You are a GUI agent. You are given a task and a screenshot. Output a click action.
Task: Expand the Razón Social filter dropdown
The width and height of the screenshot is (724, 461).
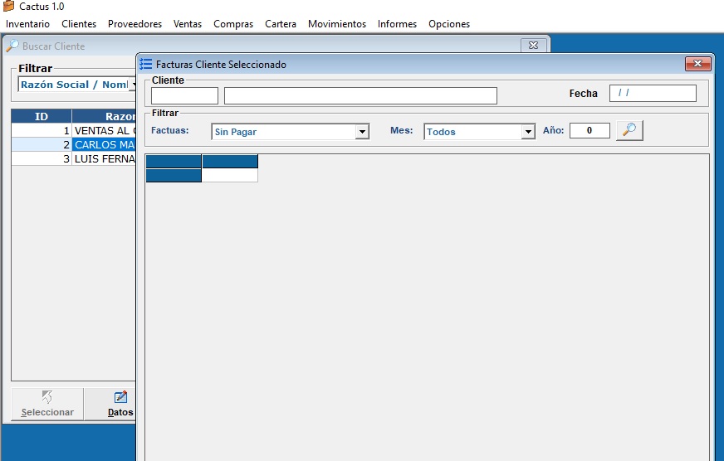tap(132, 85)
